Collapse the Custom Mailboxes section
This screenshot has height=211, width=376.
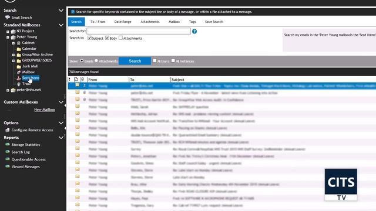[x=61, y=102]
